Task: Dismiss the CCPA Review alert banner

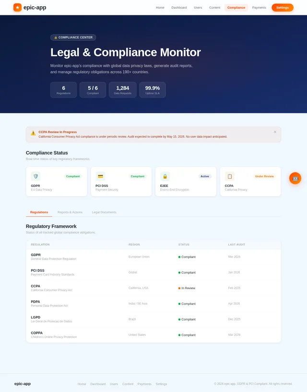Action: (x=275, y=132)
